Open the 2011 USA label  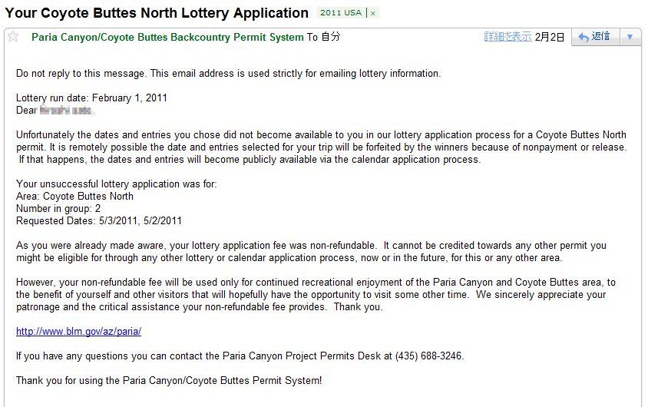pyautogui.click(x=342, y=14)
